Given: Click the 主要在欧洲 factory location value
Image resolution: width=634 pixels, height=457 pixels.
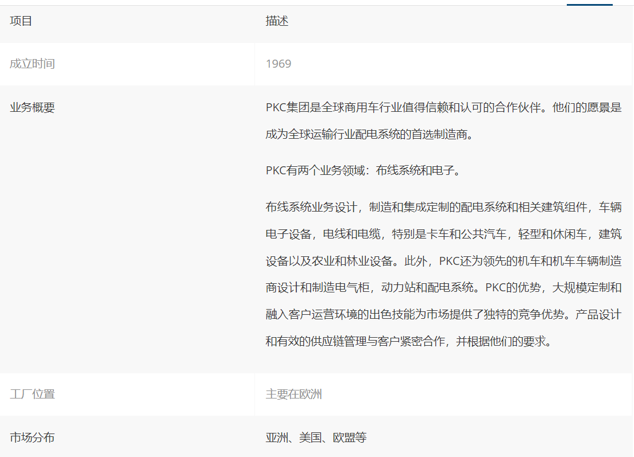Looking at the screenshot, I should tap(294, 394).
